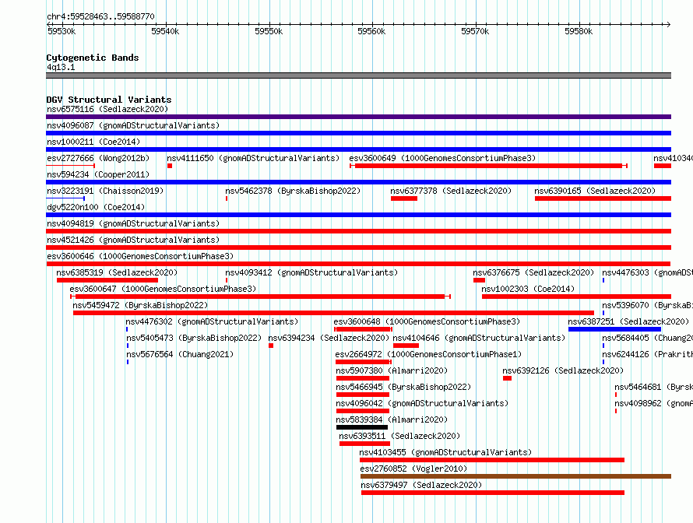Select the nsv4094819 gnomAD red variant bar
The width and height of the screenshot is (693, 523).
click(x=358, y=231)
